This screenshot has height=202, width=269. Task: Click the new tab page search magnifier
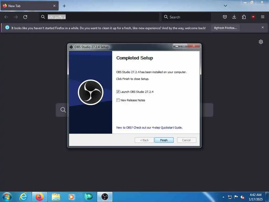coord(63,110)
